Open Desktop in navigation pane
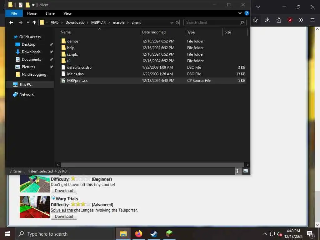320x240 pixels. pos(28,44)
